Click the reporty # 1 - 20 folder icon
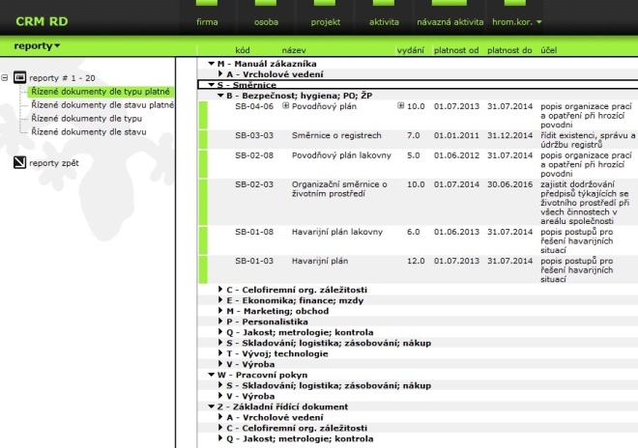Image resolution: width=638 pixels, height=448 pixels. (x=20, y=78)
